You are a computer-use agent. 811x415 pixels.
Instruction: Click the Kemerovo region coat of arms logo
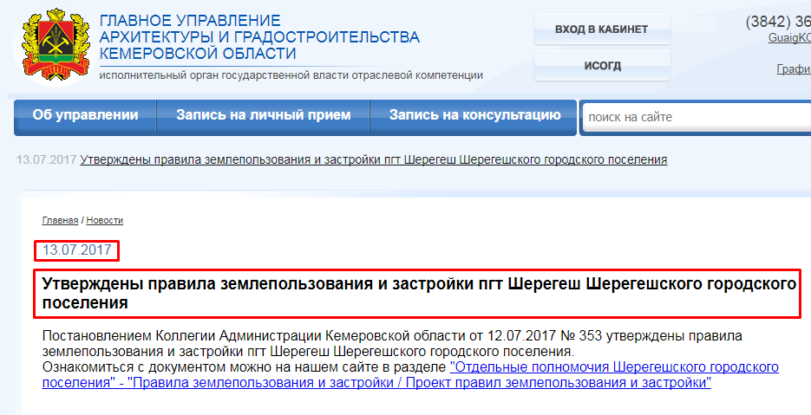click(56, 44)
